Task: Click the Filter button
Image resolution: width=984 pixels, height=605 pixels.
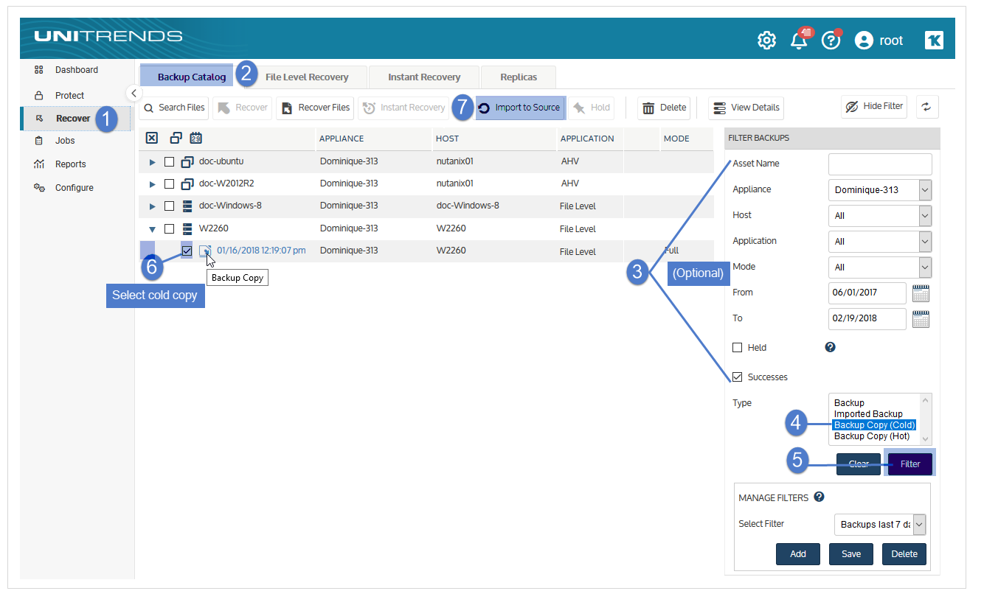Action: (x=910, y=464)
